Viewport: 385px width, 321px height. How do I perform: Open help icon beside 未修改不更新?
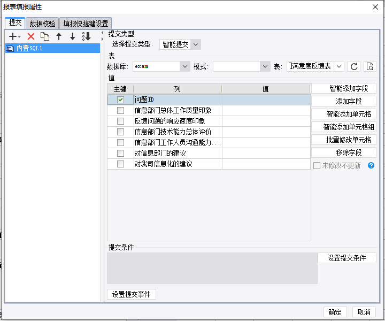(x=371, y=165)
